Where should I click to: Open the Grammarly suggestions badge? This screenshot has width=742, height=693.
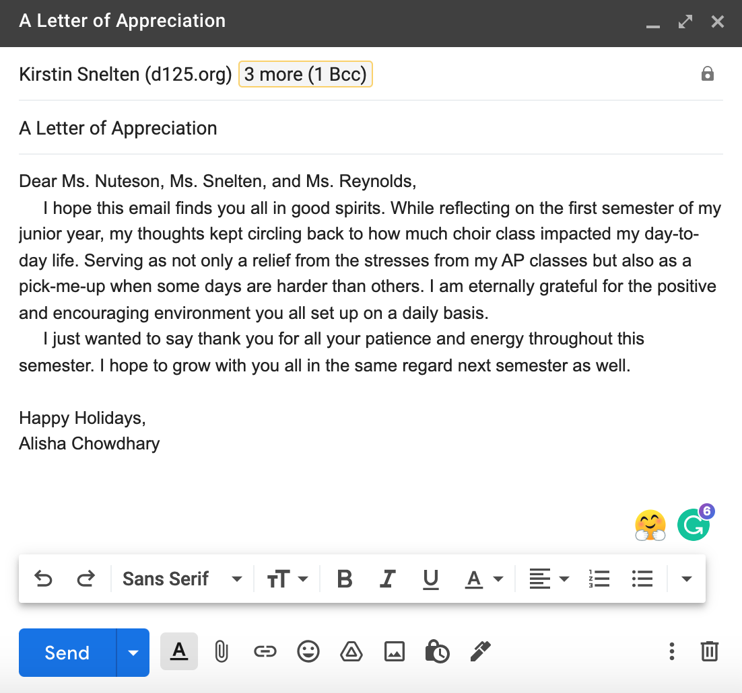694,523
